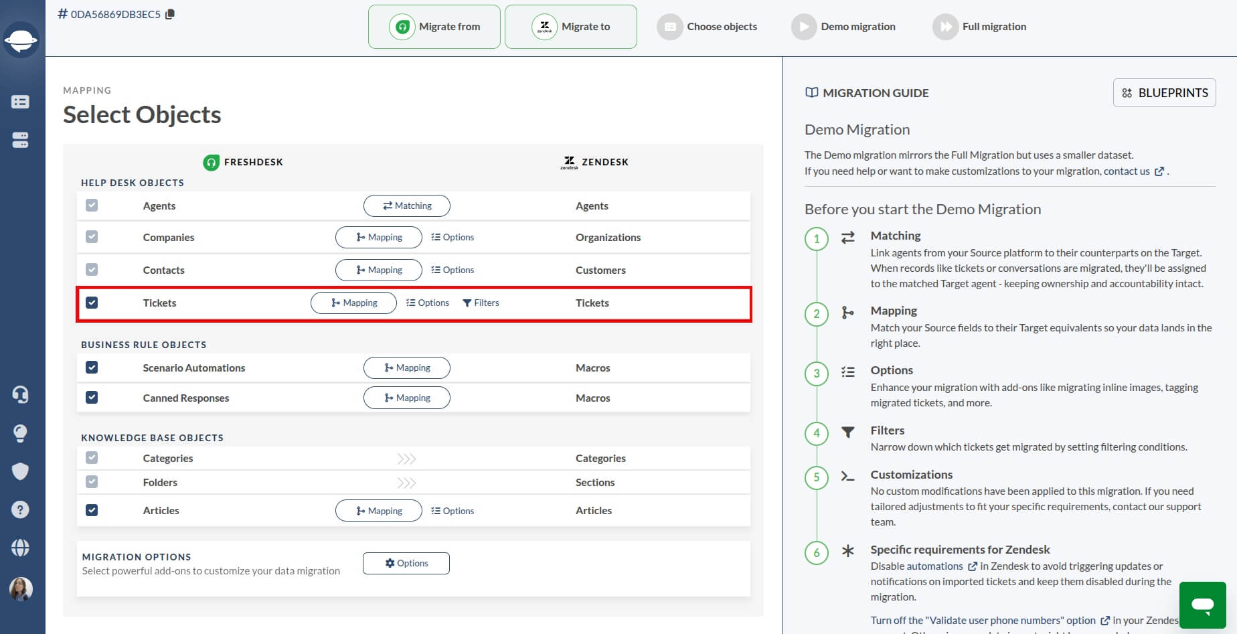Open Mapping for Articles
This screenshot has height=634, width=1237.
click(x=379, y=511)
